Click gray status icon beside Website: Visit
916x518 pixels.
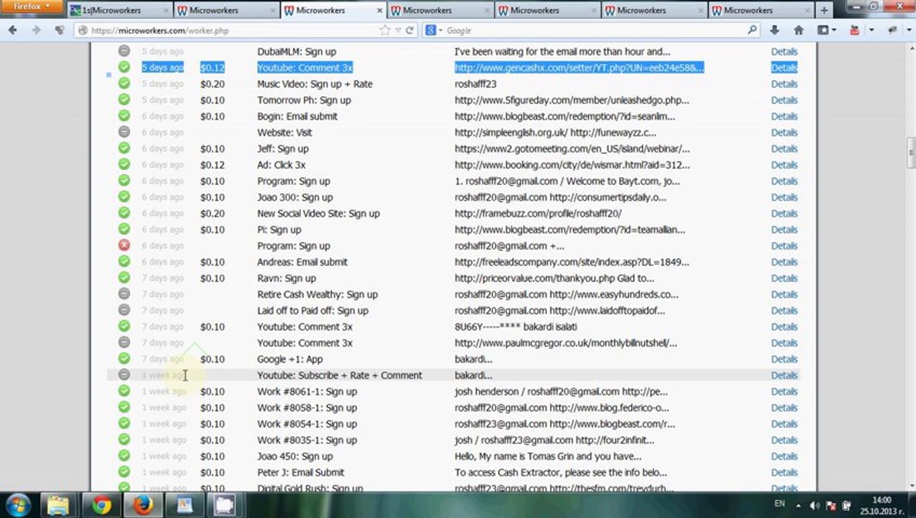point(124,132)
